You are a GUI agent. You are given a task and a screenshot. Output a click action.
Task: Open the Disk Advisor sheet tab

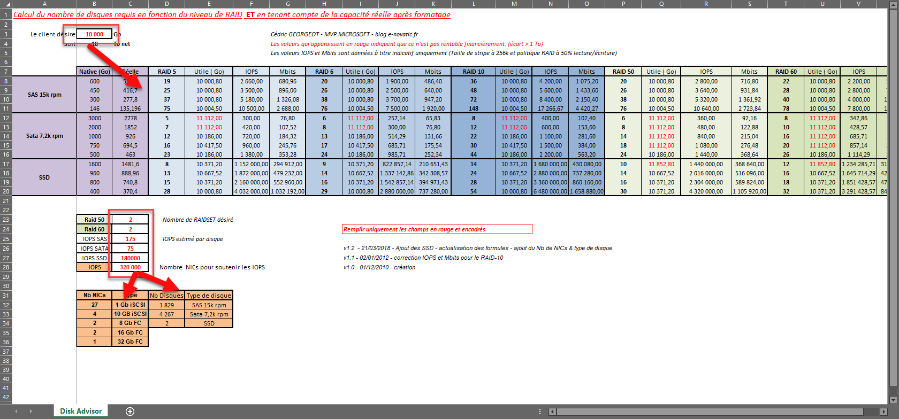tap(81, 411)
